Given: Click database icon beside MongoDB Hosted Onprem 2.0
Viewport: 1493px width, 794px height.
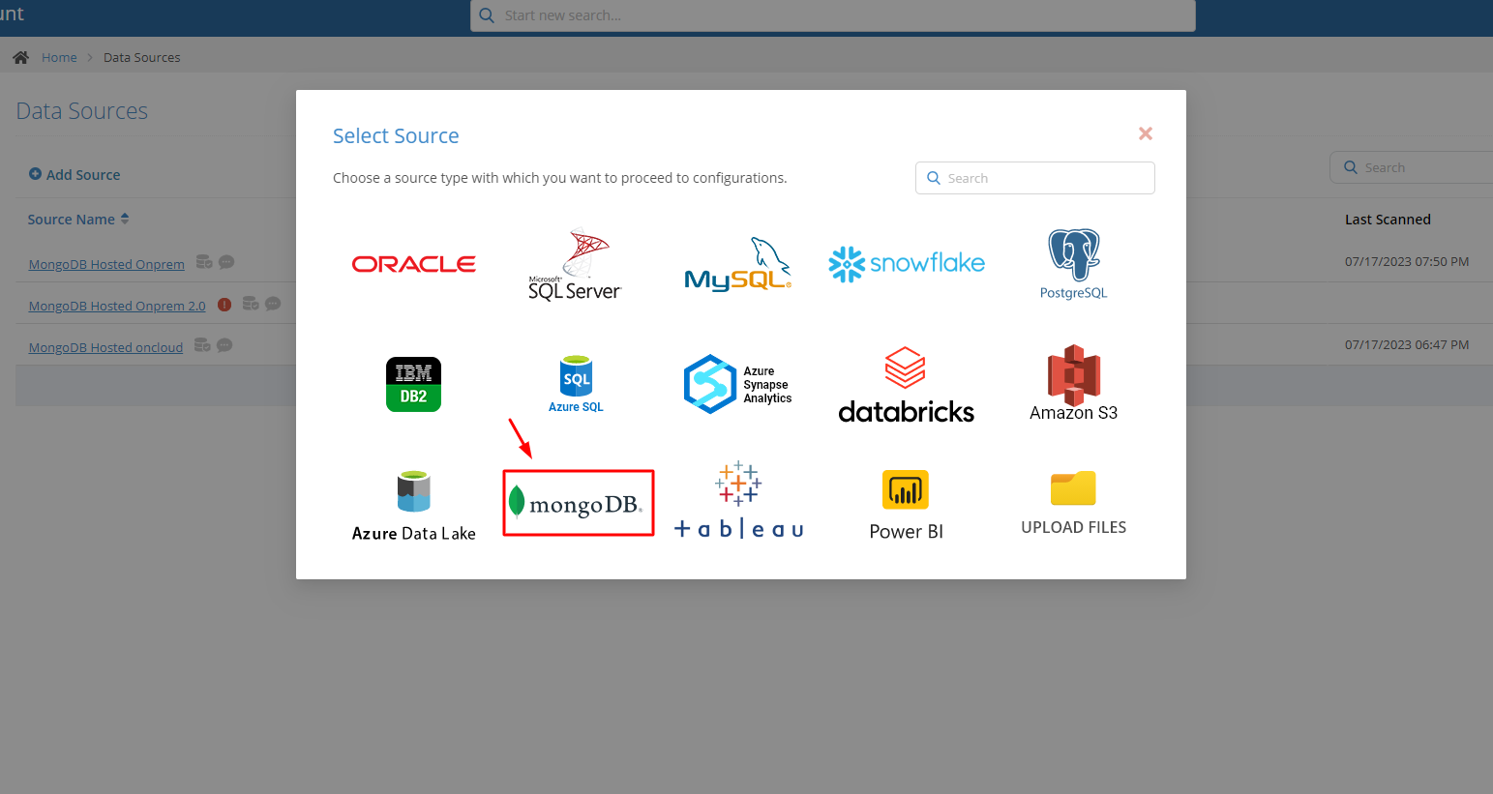Looking at the screenshot, I should point(251,304).
